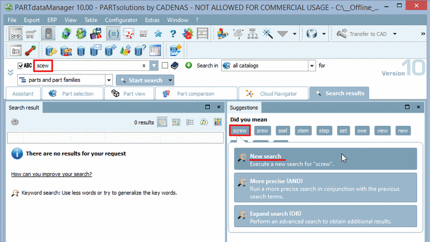Click the dark blue book icon
Image resolution: width=430 pixels, height=242 pixels.
pyautogui.click(x=175, y=65)
